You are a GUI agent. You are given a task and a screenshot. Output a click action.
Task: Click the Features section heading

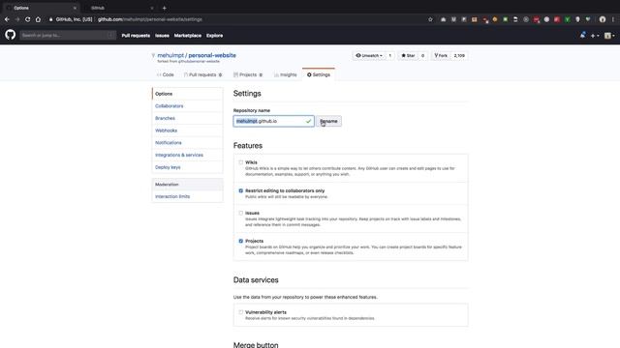(248, 146)
